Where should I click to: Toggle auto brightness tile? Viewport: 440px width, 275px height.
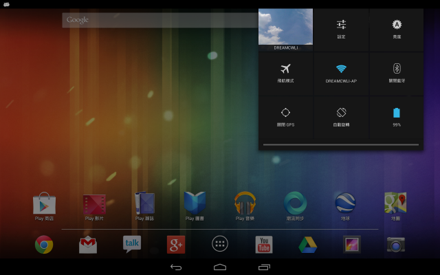click(x=397, y=30)
